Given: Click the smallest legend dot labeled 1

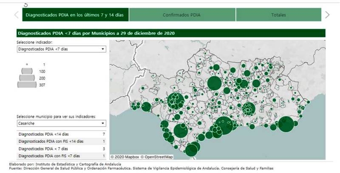Looking at the screenshot, I should click(x=27, y=64).
